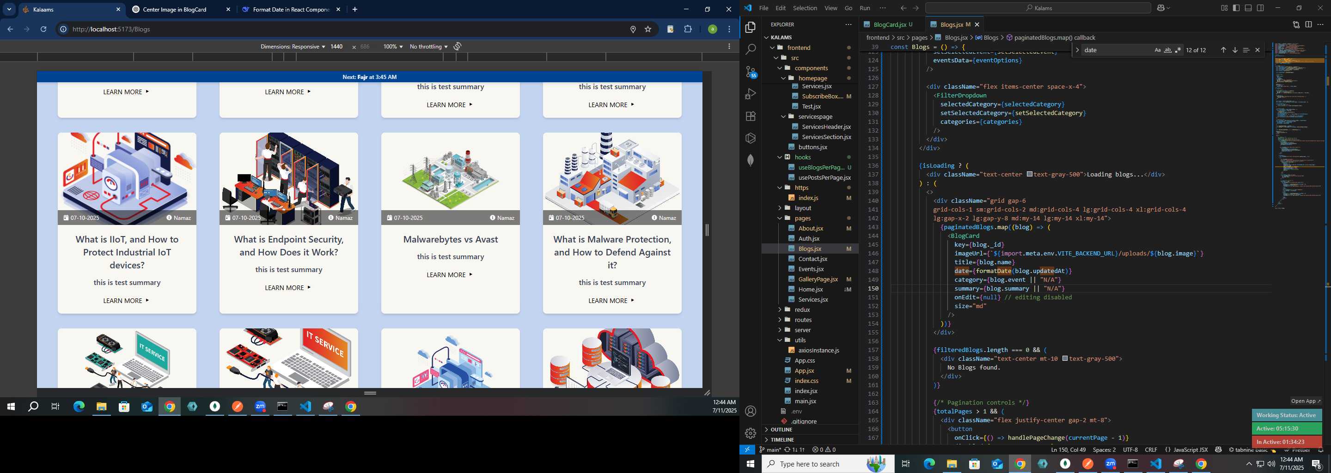Image resolution: width=1331 pixels, height=473 pixels.
Task: Open Chrome Extensions puzzle icon
Action: pyautogui.click(x=688, y=30)
